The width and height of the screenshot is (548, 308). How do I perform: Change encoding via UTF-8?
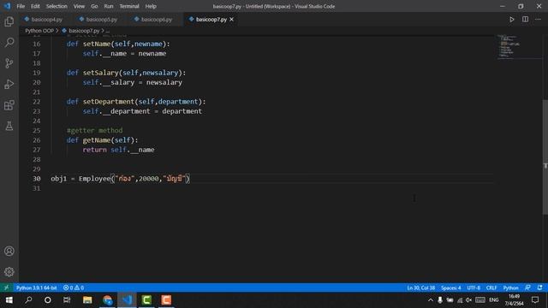pyautogui.click(x=474, y=287)
